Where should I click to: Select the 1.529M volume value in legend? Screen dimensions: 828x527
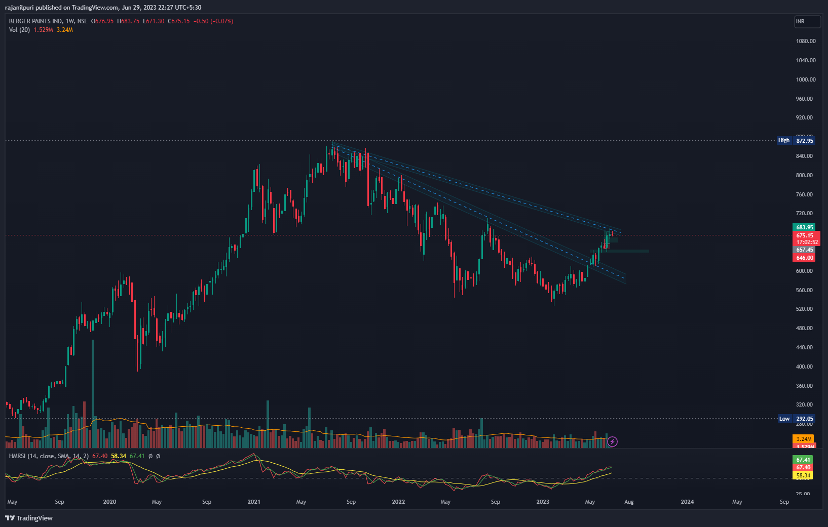44,30
